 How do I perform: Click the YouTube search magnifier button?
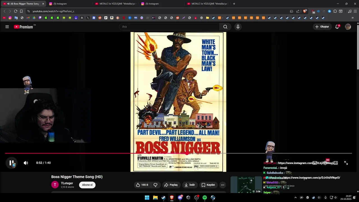click(225, 27)
